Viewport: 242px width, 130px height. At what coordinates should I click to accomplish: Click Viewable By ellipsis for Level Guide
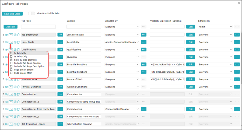pos(143,42)
